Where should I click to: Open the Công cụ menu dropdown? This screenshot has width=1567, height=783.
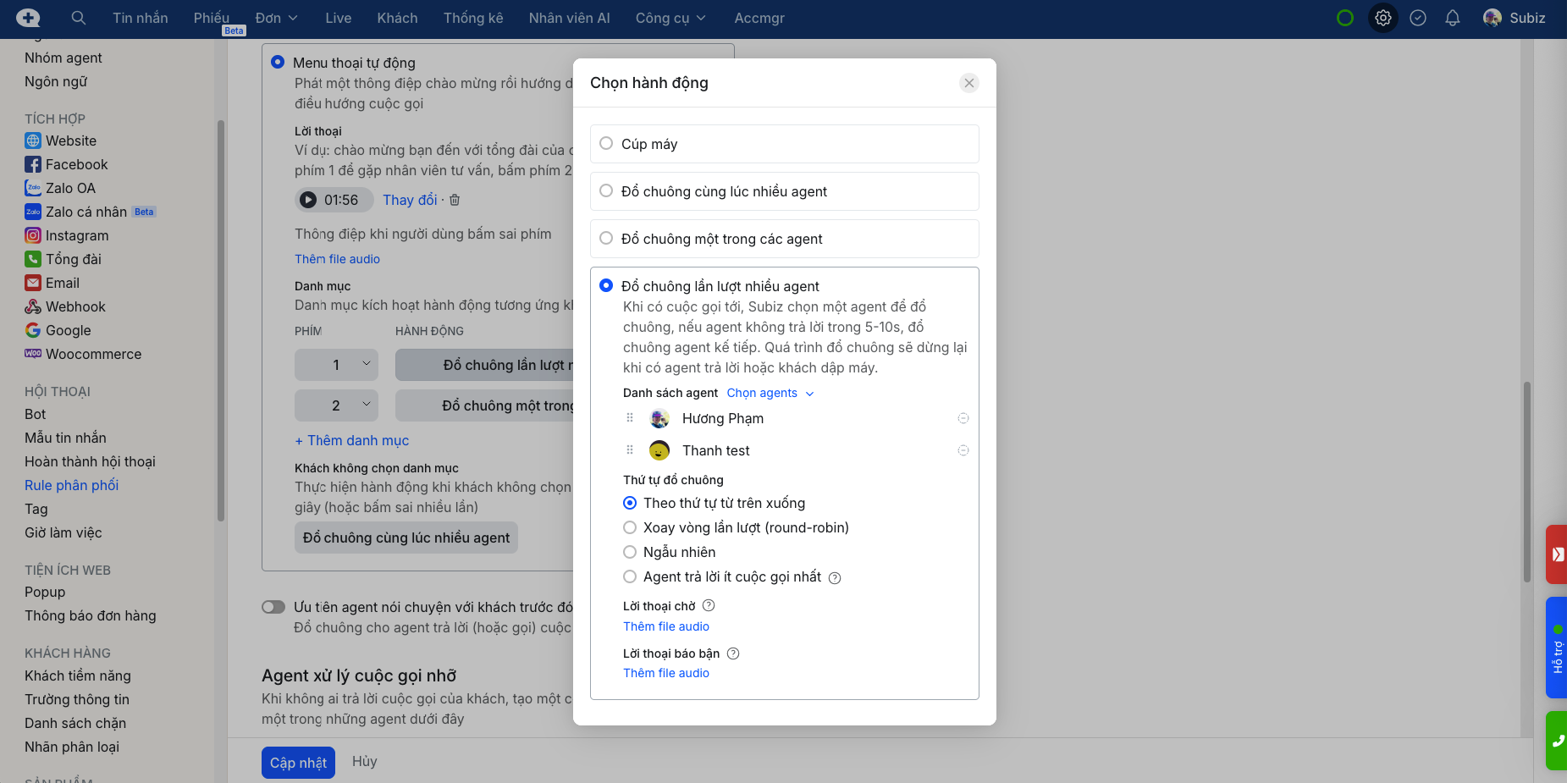pos(670,18)
